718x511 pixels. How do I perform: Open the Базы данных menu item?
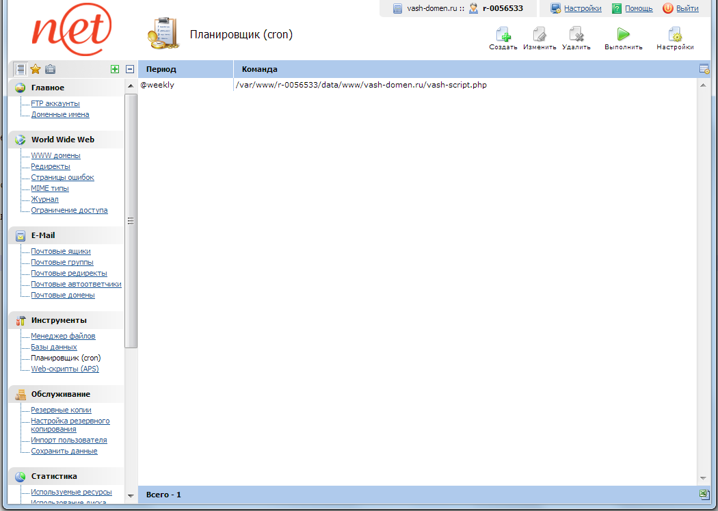pos(54,348)
